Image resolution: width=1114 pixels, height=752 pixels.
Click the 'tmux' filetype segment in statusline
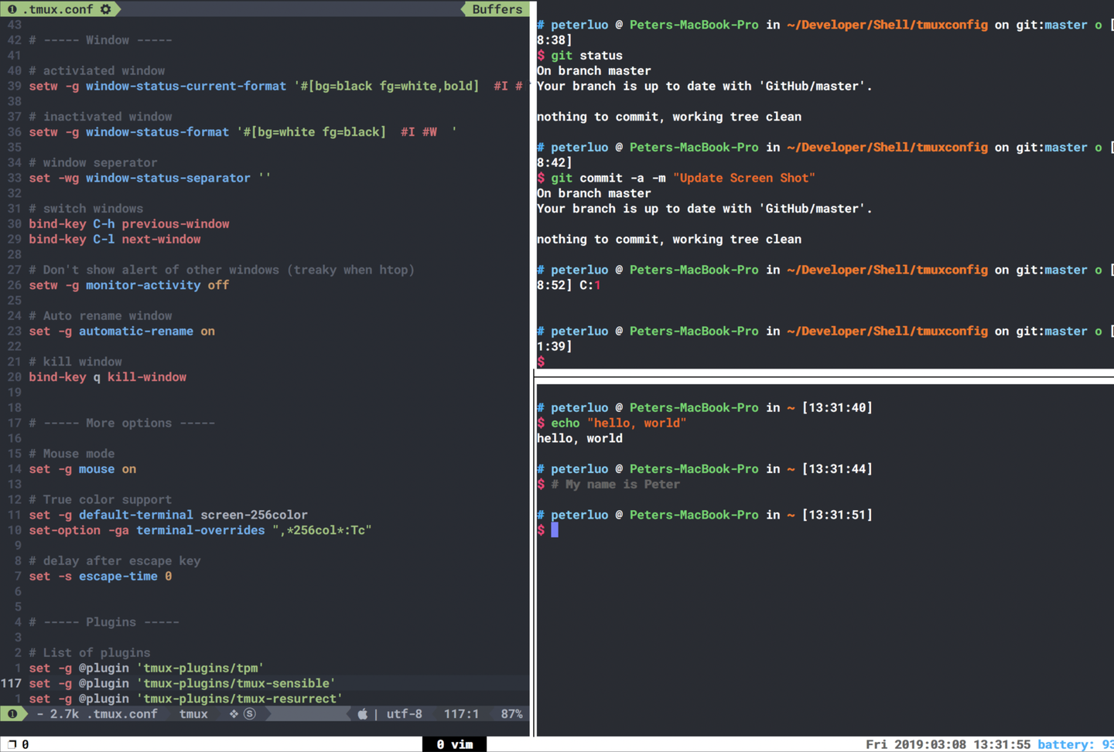(x=193, y=714)
